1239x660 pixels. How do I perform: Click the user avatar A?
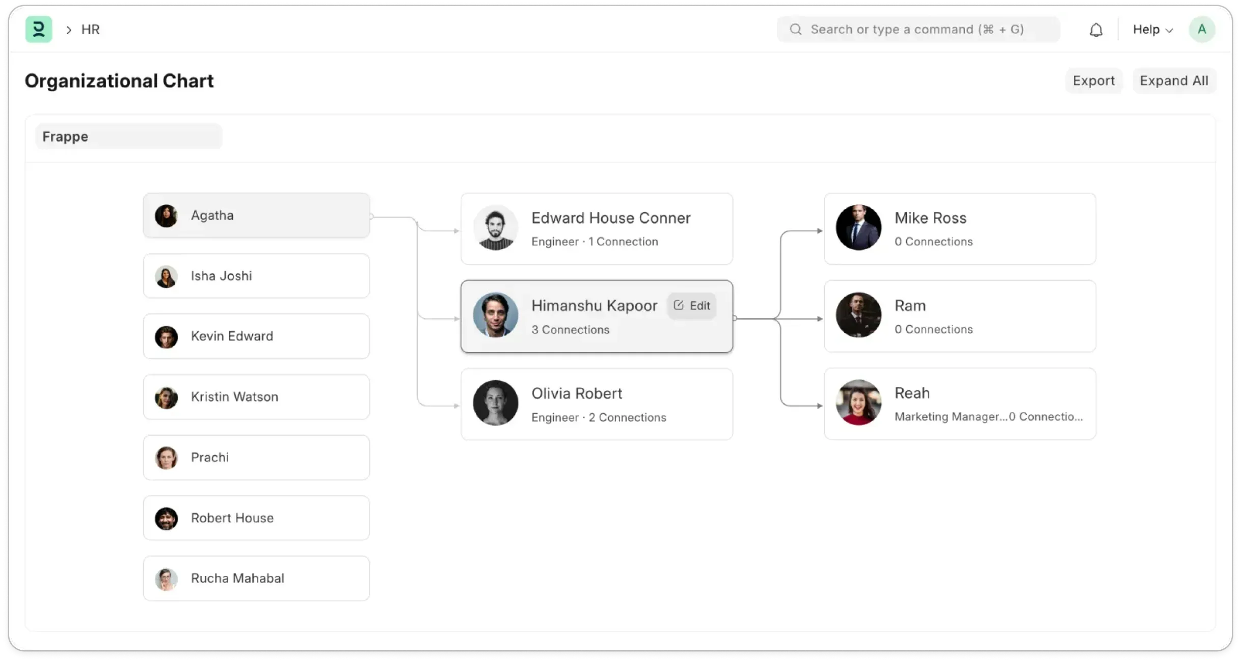pos(1201,30)
